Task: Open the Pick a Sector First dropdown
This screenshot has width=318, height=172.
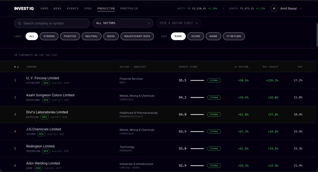Action: point(178,23)
